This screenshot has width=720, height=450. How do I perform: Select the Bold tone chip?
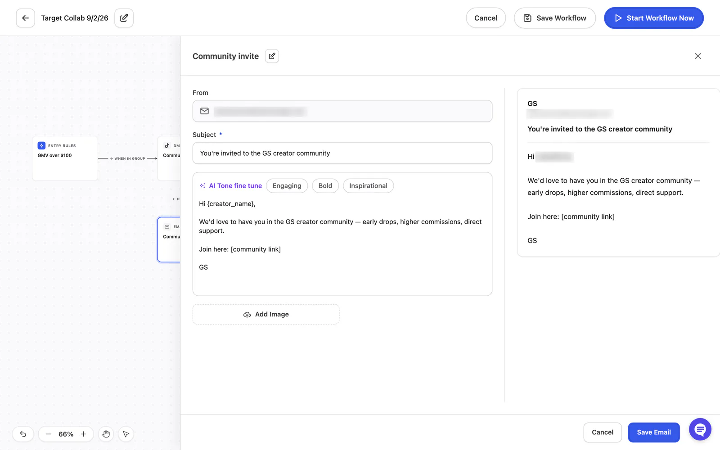tap(325, 186)
